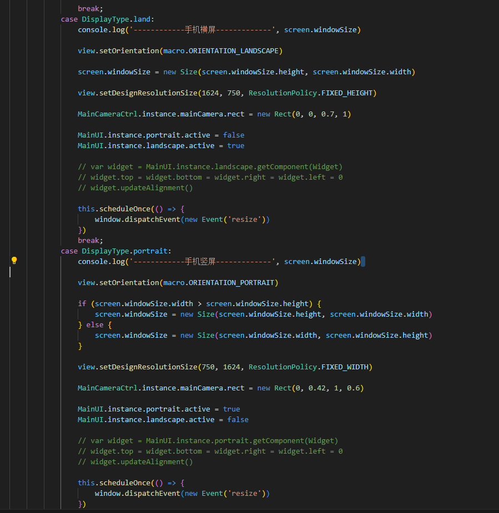Click the Rect(0, 0.42, 1, 0.6) call
This screenshot has height=513, width=499.
point(319,388)
